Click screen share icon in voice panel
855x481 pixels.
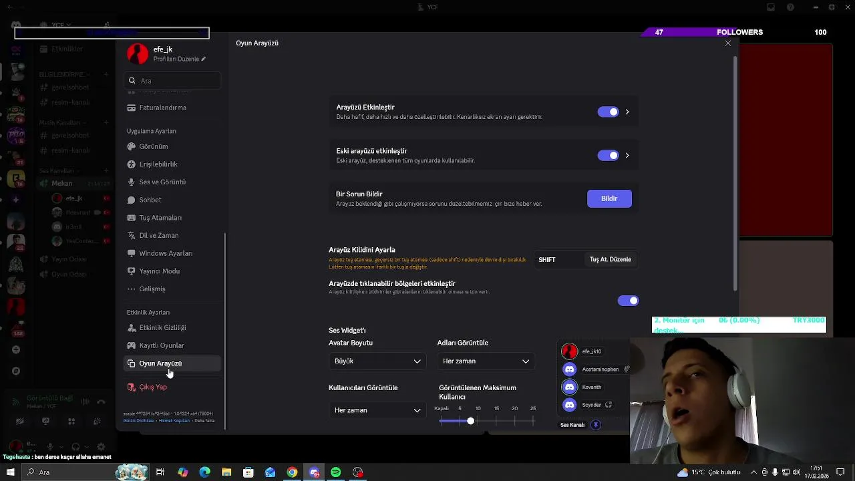click(x=45, y=422)
